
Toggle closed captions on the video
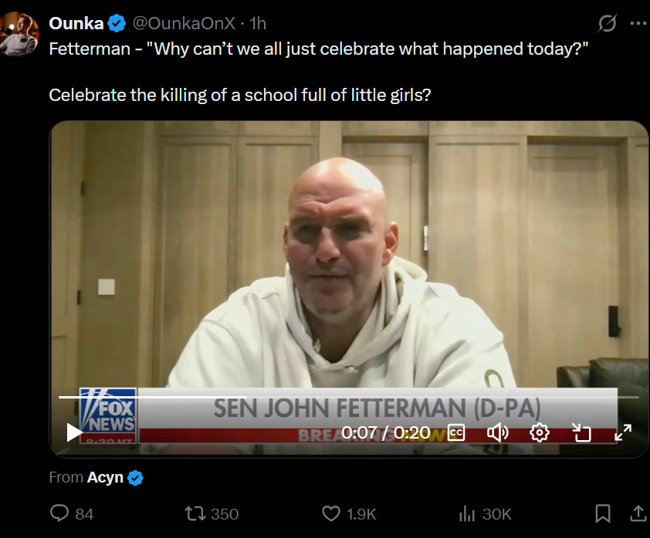click(456, 432)
